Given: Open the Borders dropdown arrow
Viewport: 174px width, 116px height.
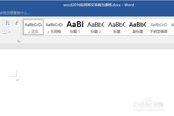Looking at the screenshot, I should [10, 32].
